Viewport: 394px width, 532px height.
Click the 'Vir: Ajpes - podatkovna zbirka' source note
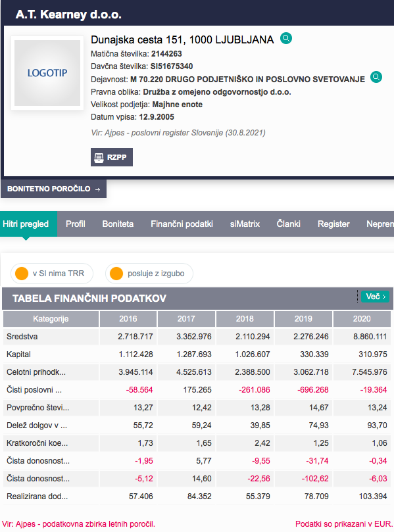78,524
